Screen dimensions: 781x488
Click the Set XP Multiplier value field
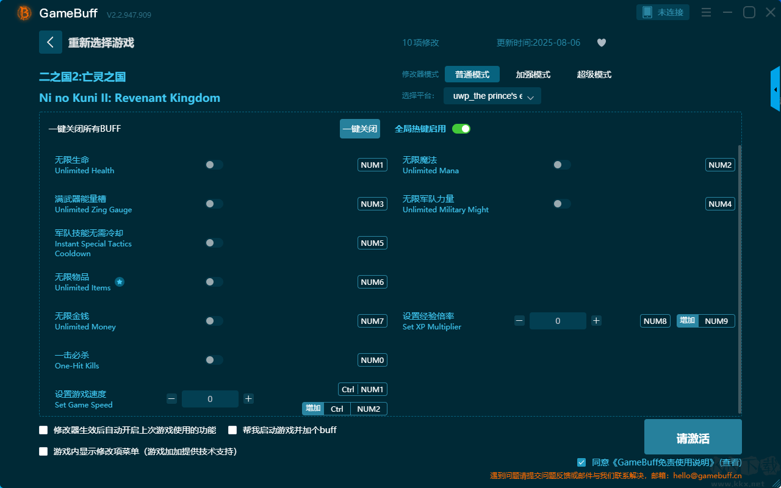(558, 321)
